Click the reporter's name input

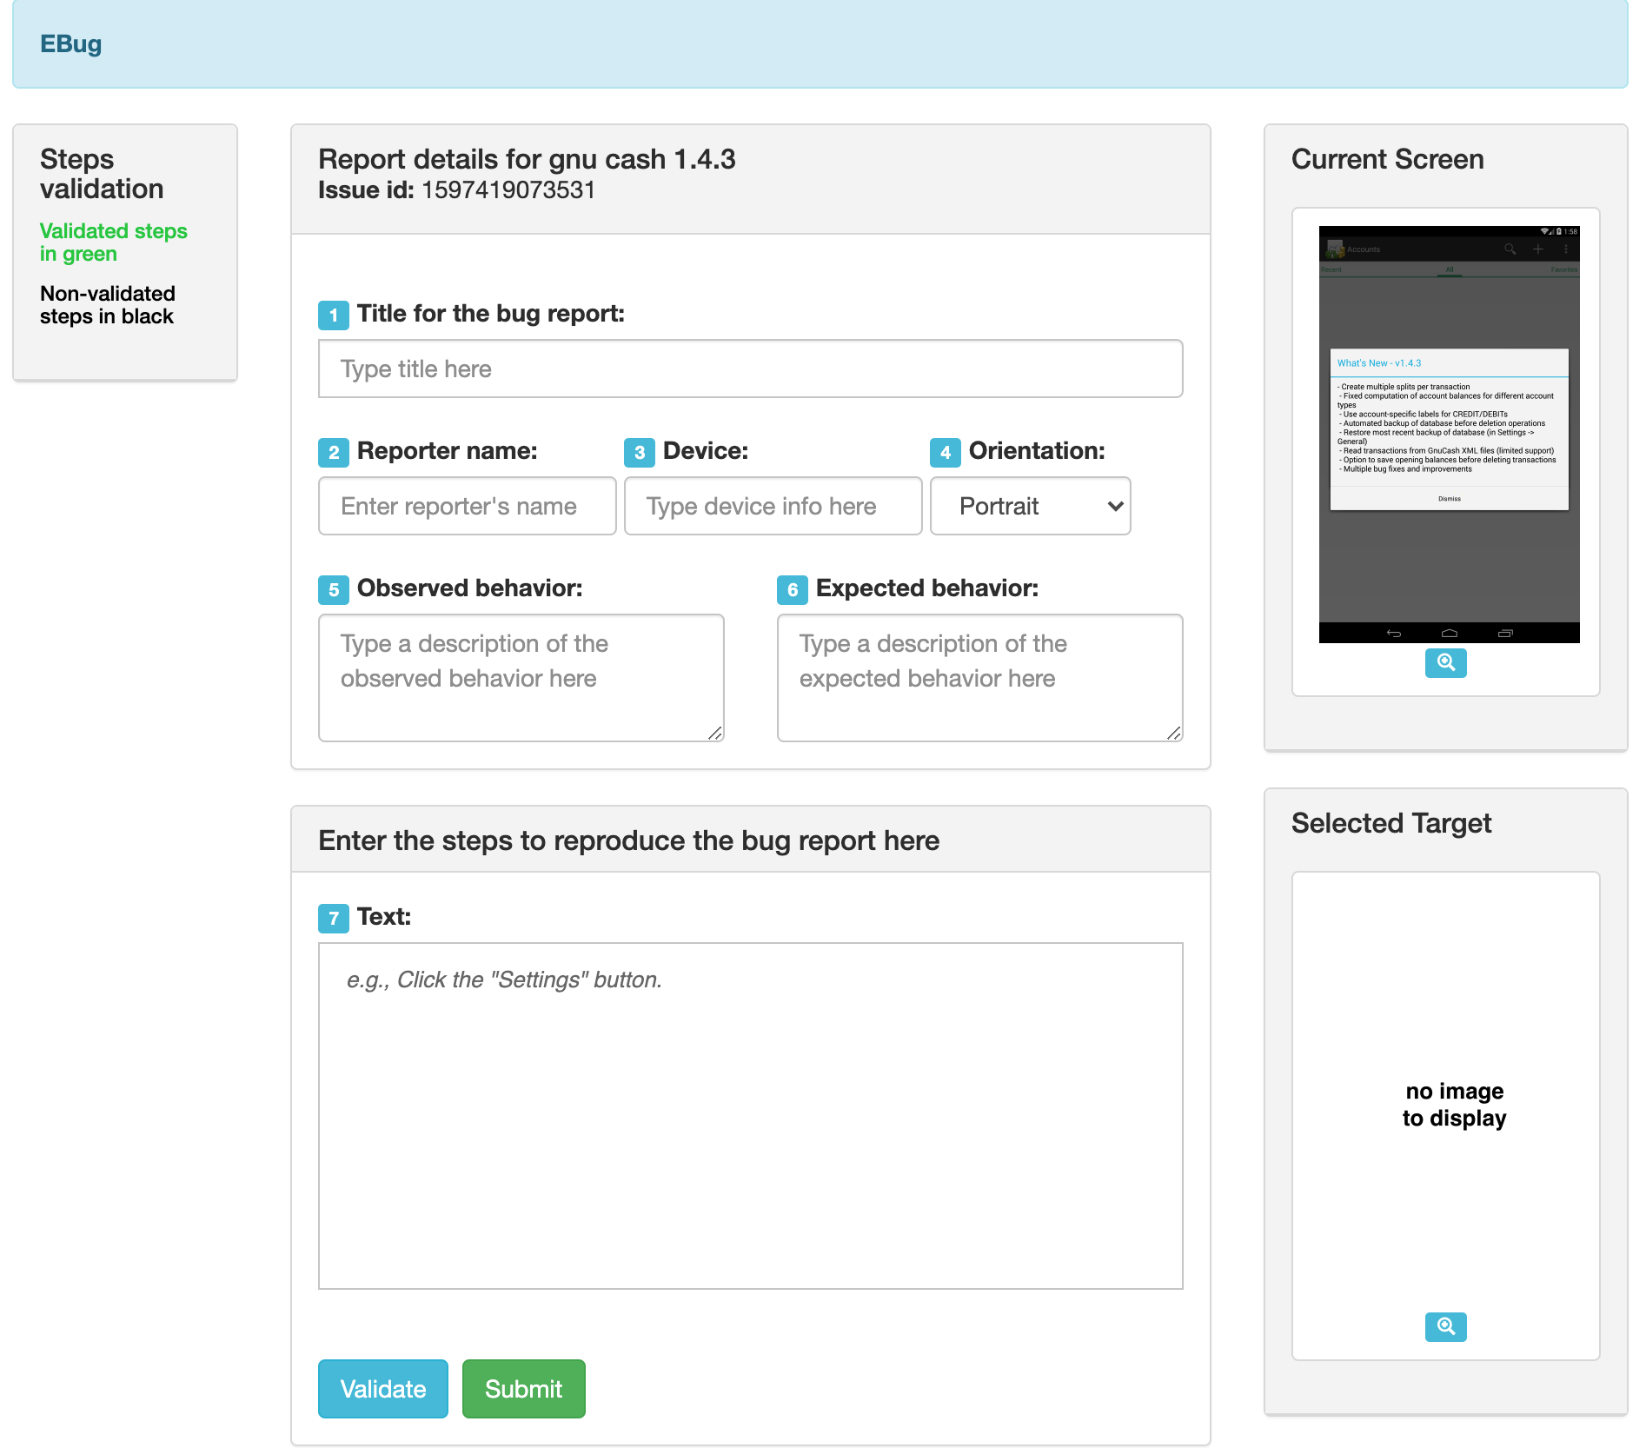click(467, 506)
